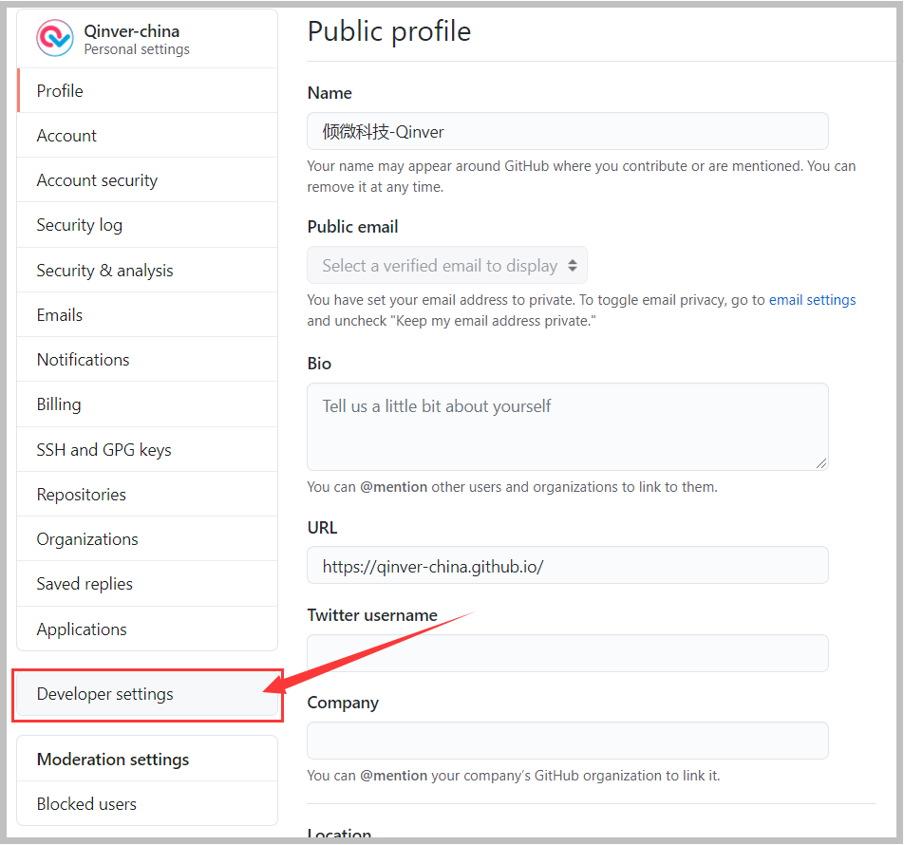Viewport: 904px width, 845px height.
Task: Select Security & analysis menu item
Action: point(104,271)
